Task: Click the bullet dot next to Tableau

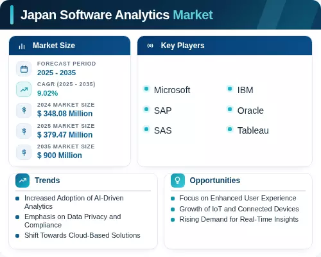Action: [x=230, y=129]
